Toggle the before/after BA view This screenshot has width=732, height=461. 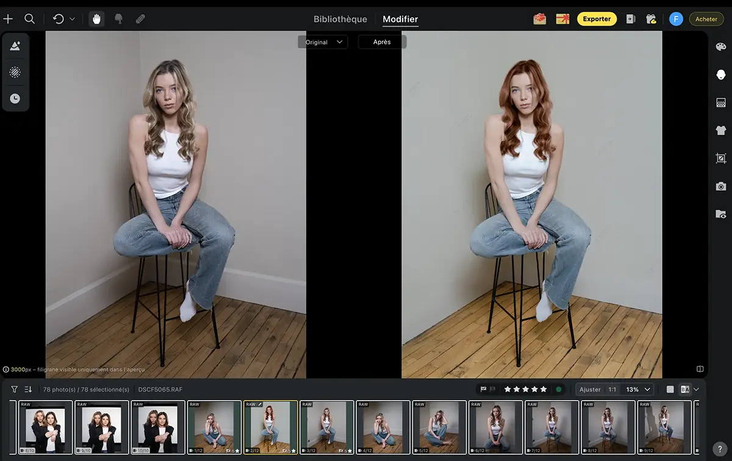(x=685, y=389)
